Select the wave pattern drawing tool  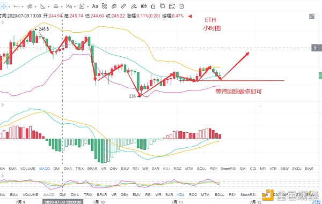pyautogui.click(x=69, y=6)
